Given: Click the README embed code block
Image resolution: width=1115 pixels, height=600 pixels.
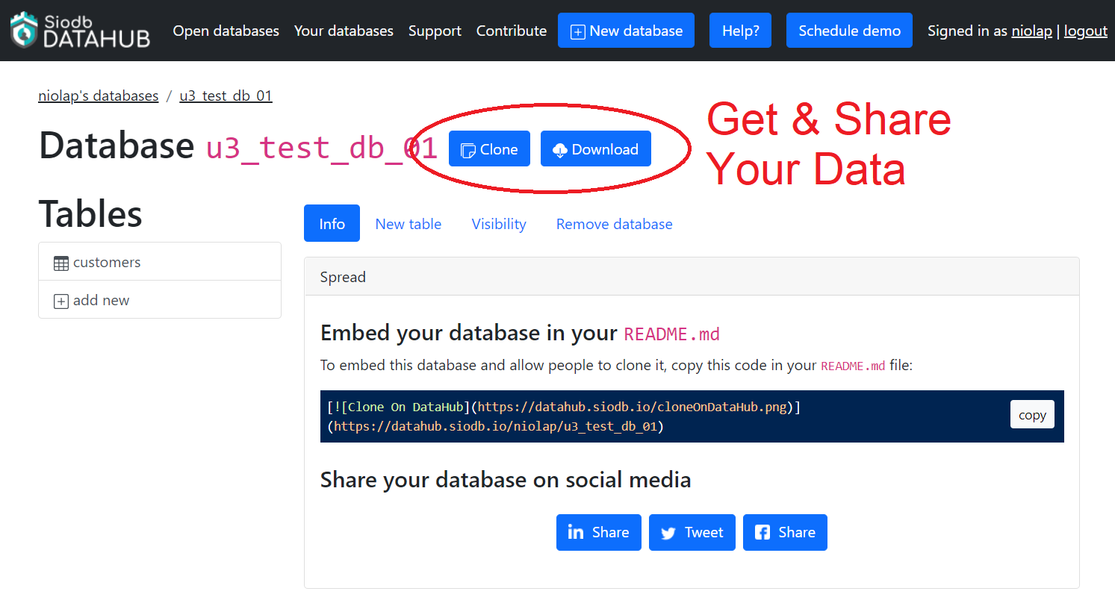Looking at the screenshot, I should point(692,416).
